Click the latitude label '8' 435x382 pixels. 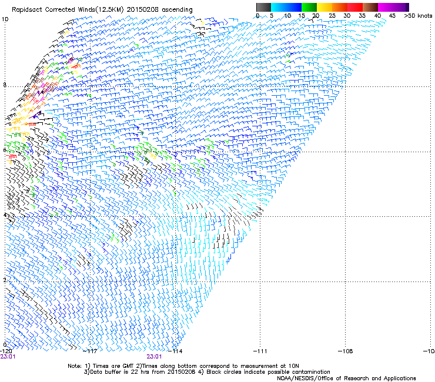click(5, 85)
